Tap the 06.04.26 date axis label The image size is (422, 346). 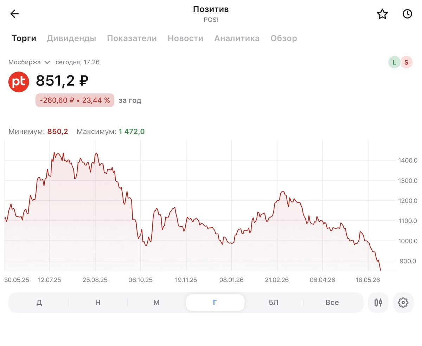[322, 280]
